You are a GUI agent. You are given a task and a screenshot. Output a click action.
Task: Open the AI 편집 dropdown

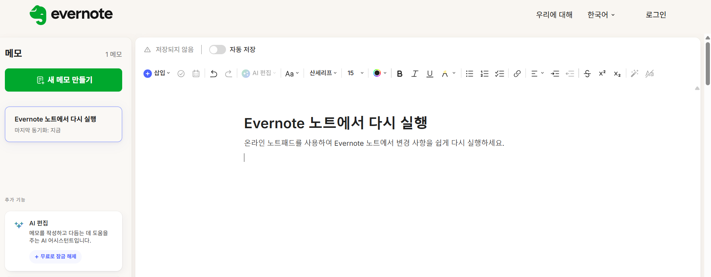(259, 73)
